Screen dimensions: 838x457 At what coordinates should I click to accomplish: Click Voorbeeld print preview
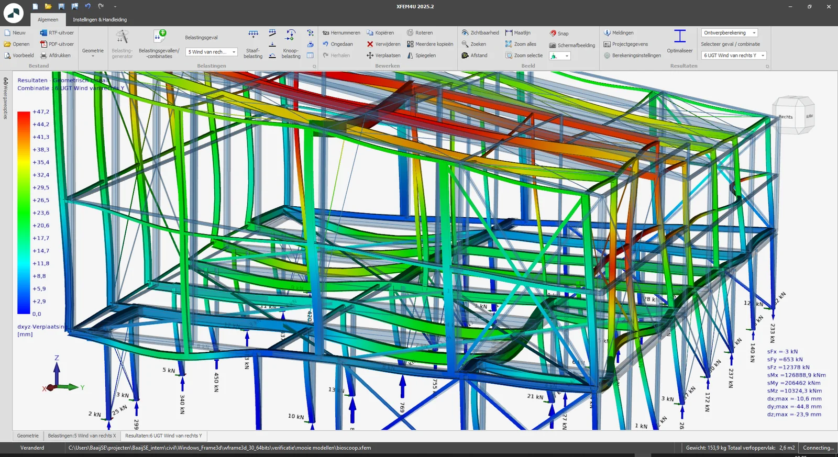[x=19, y=55]
